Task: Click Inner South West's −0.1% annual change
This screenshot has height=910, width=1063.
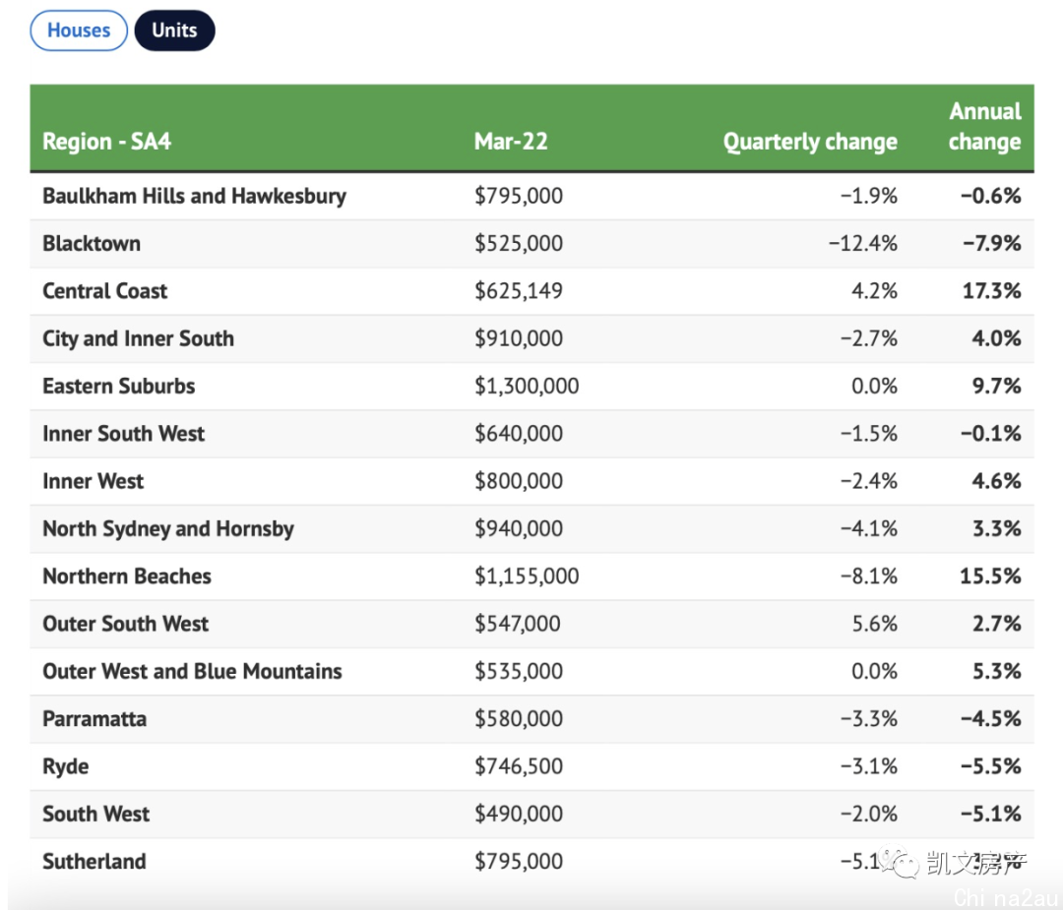Action: coord(991,433)
